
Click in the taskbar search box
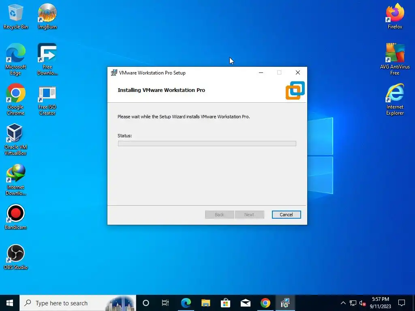coord(78,303)
